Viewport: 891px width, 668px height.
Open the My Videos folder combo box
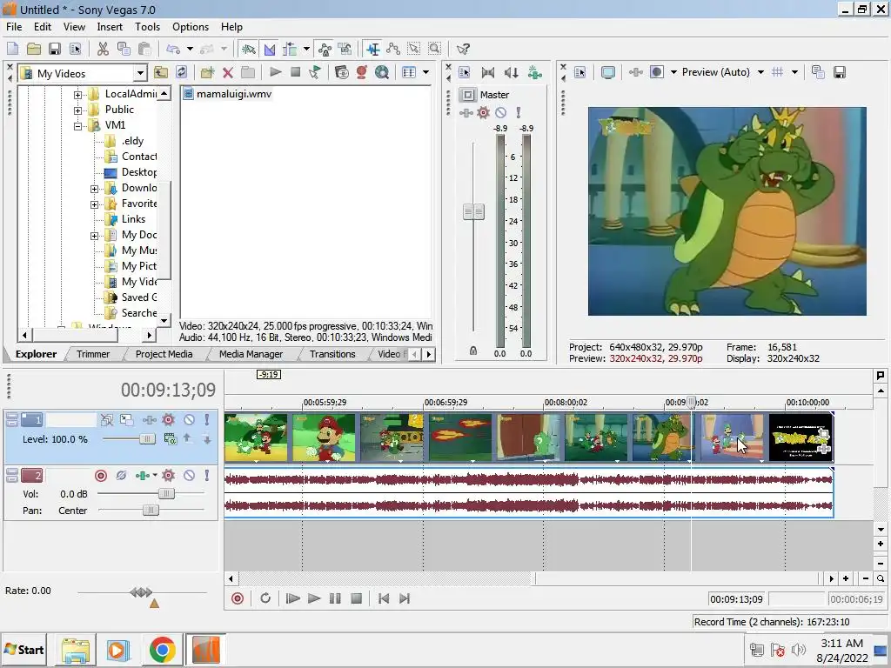[x=83, y=73]
